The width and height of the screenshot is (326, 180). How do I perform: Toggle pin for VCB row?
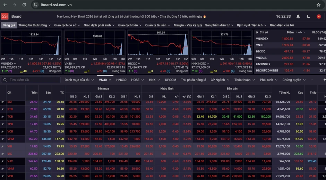click(x=2, y=131)
